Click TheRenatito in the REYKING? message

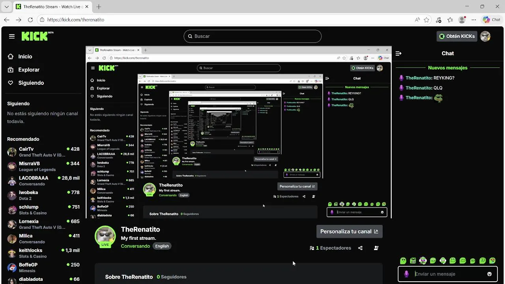click(418, 78)
